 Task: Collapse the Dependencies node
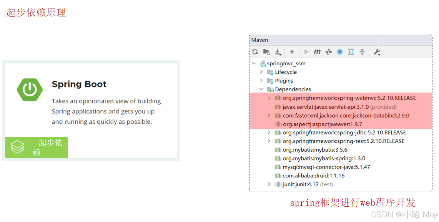pos(261,89)
